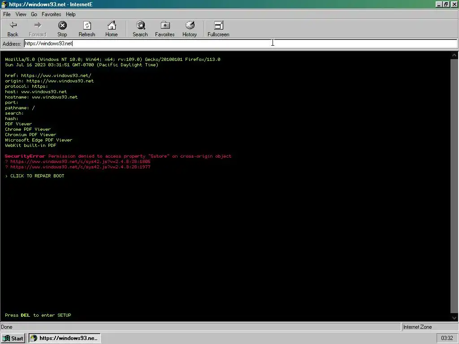Click the SecurityError message text
The width and height of the screenshot is (459, 344).
point(118,156)
